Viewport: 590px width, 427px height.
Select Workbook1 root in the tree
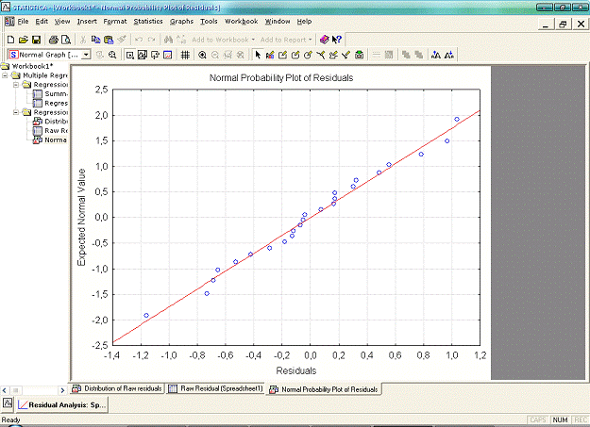pos(31,67)
